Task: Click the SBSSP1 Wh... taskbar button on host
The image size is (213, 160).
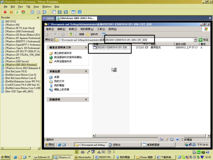Action: (104, 157)
